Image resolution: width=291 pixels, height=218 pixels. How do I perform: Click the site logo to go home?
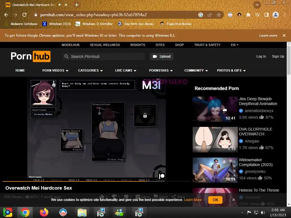(x=31, y=56)
